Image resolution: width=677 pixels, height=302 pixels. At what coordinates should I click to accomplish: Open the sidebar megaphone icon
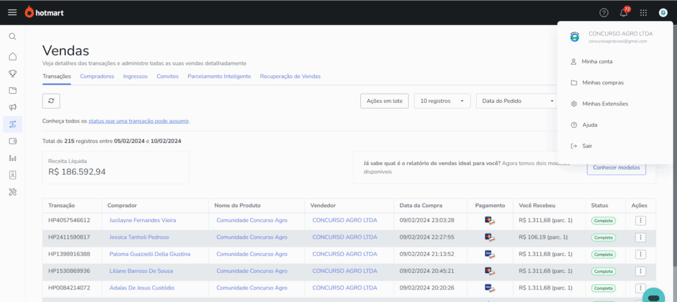[13, 107]
